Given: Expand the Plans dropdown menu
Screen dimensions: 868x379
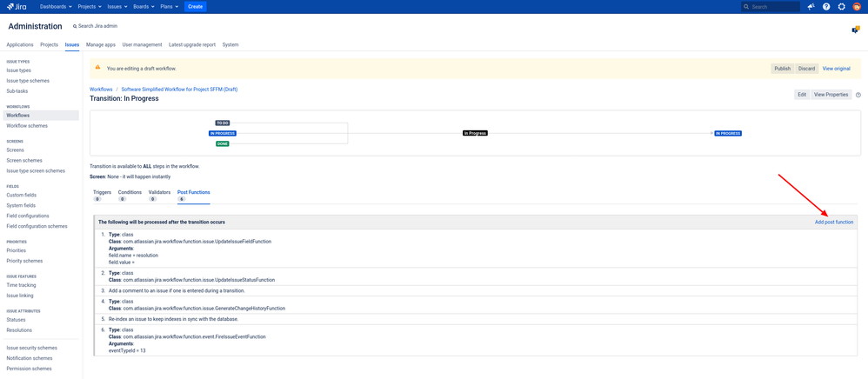Looking at the screenshot, I should [169, 7].
